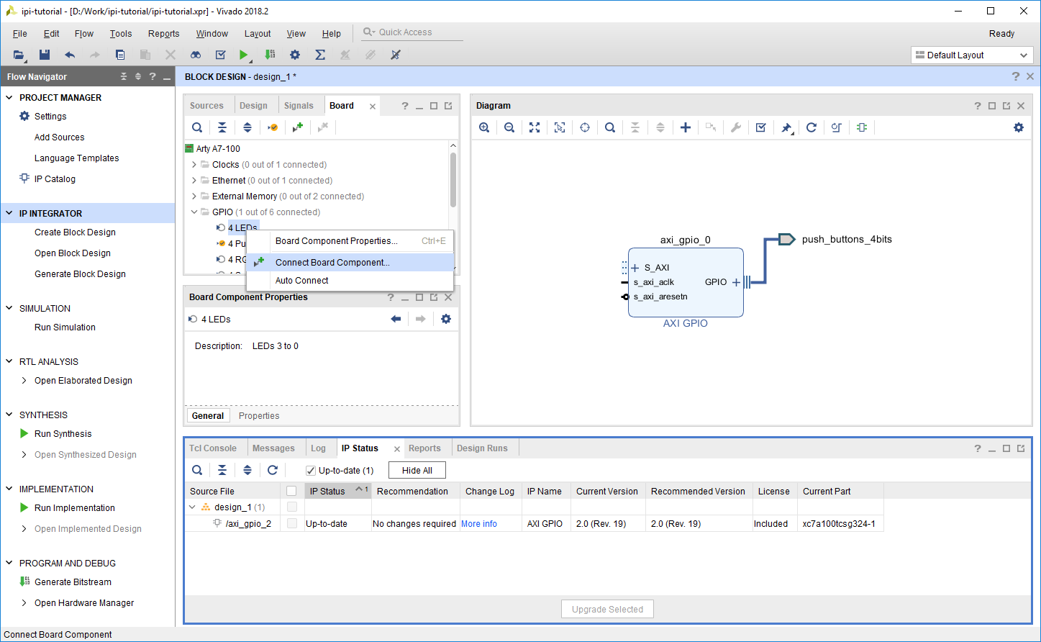Validate the design from Diagram toolbar
Screen dimensions: 1041x642
[761, 127]
